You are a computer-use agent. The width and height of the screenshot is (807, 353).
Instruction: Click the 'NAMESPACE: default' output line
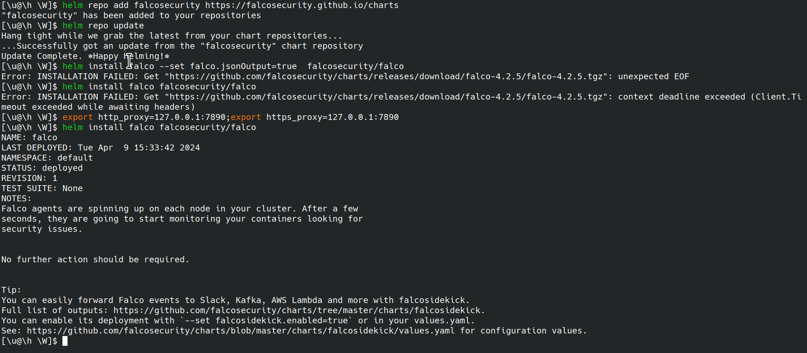coord(47,158)
